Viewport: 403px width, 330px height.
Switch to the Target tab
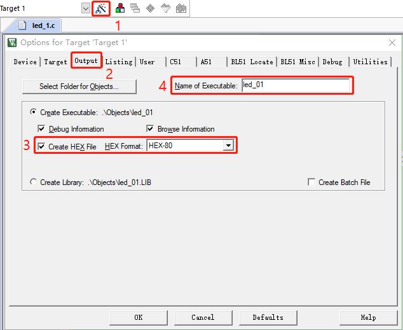coord(55,62)
